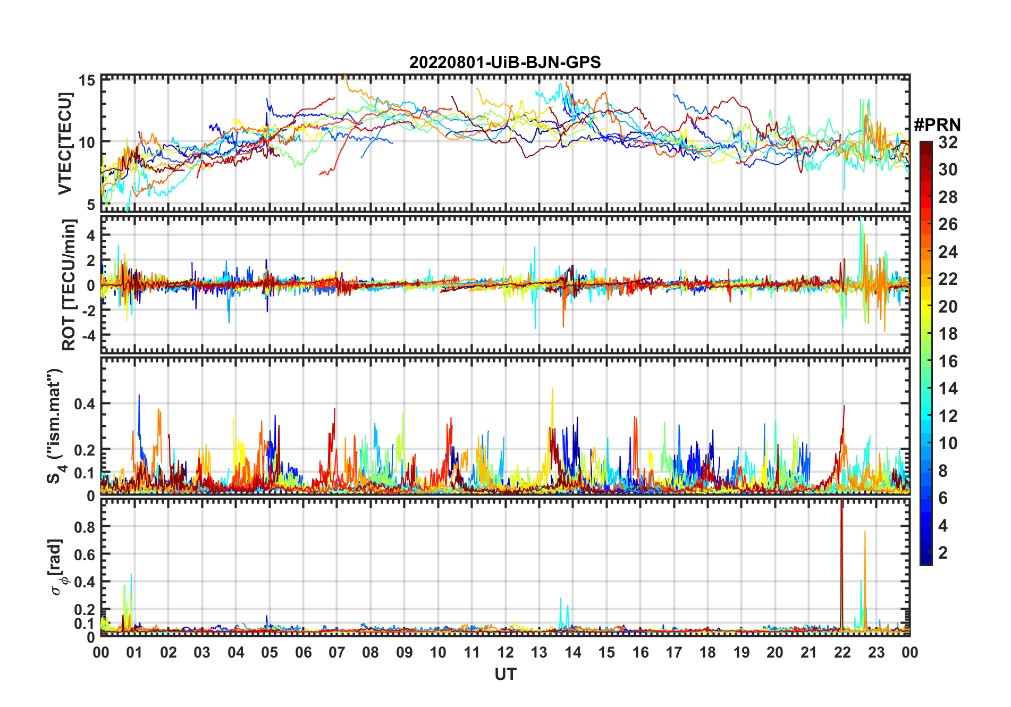Click the PRN colorbar
This screenshot has width=1011, height=707.
click(926, 353)
